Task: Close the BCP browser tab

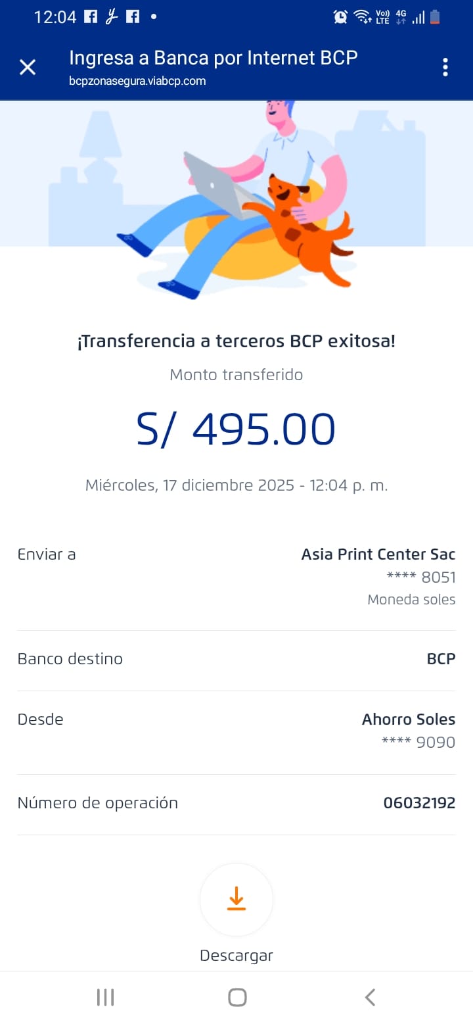Action: click(28, 67)
